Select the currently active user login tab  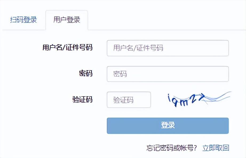click(67, 20)
